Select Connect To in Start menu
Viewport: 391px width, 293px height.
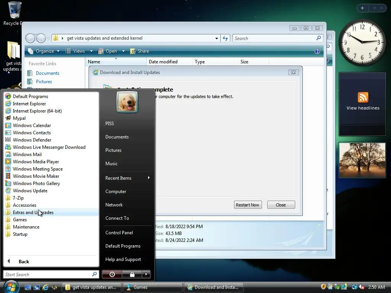117,218
